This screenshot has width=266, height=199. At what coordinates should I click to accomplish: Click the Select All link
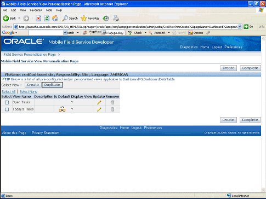coord(9,91)
